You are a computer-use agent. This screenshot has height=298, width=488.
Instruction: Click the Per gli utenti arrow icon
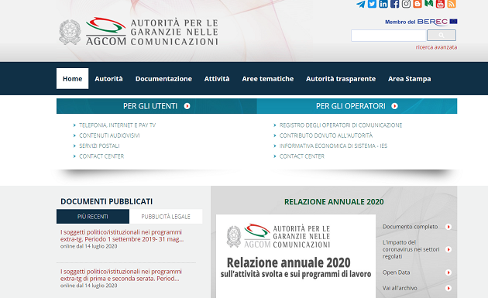[187, 106]
